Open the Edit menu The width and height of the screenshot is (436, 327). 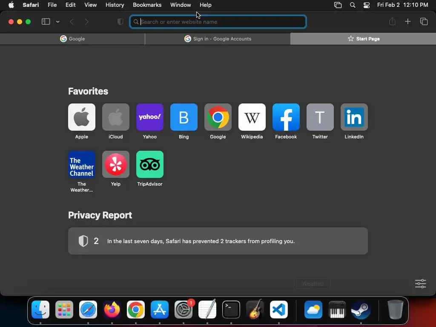coord(70,5)
